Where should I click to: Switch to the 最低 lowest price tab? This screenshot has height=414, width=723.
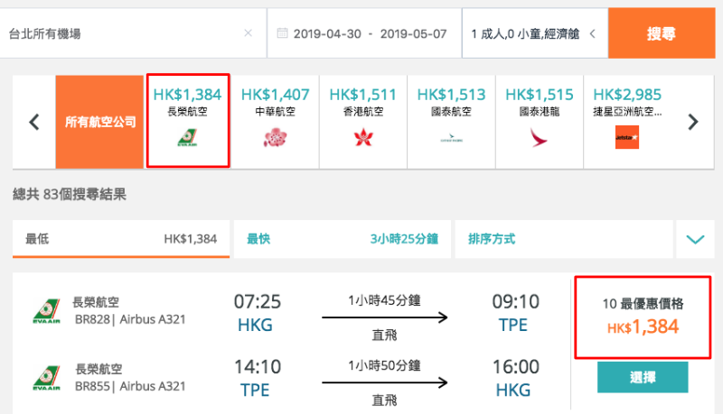[121, 239]
